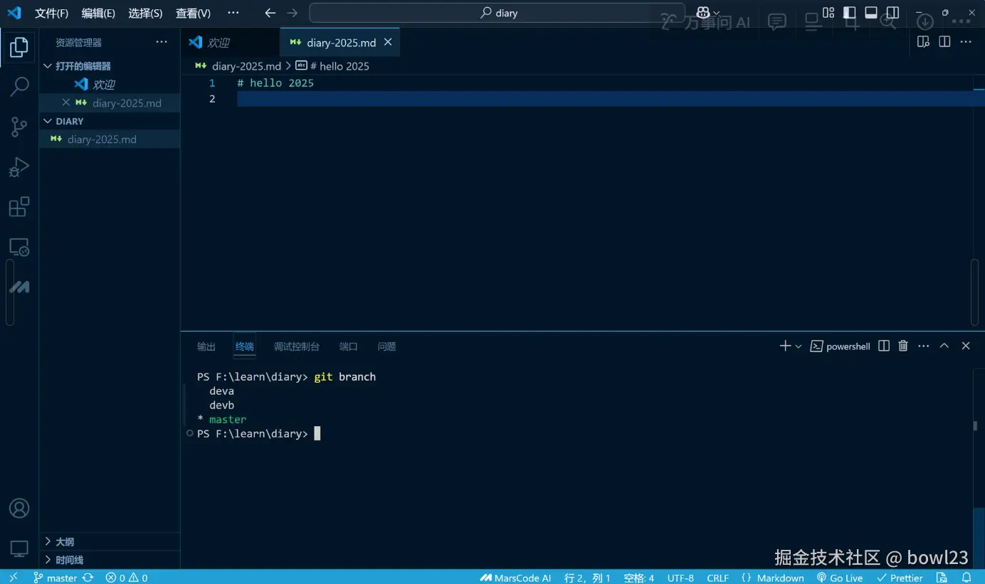Click remote window icon in status bar
This screenshot has height=584, width=985.
[x=13, y=578]
